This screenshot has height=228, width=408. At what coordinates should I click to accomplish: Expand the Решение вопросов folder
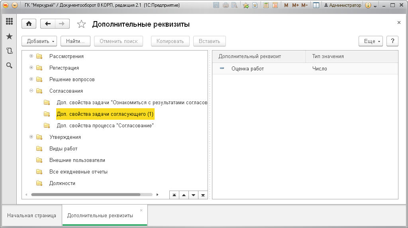pos(31,79)
